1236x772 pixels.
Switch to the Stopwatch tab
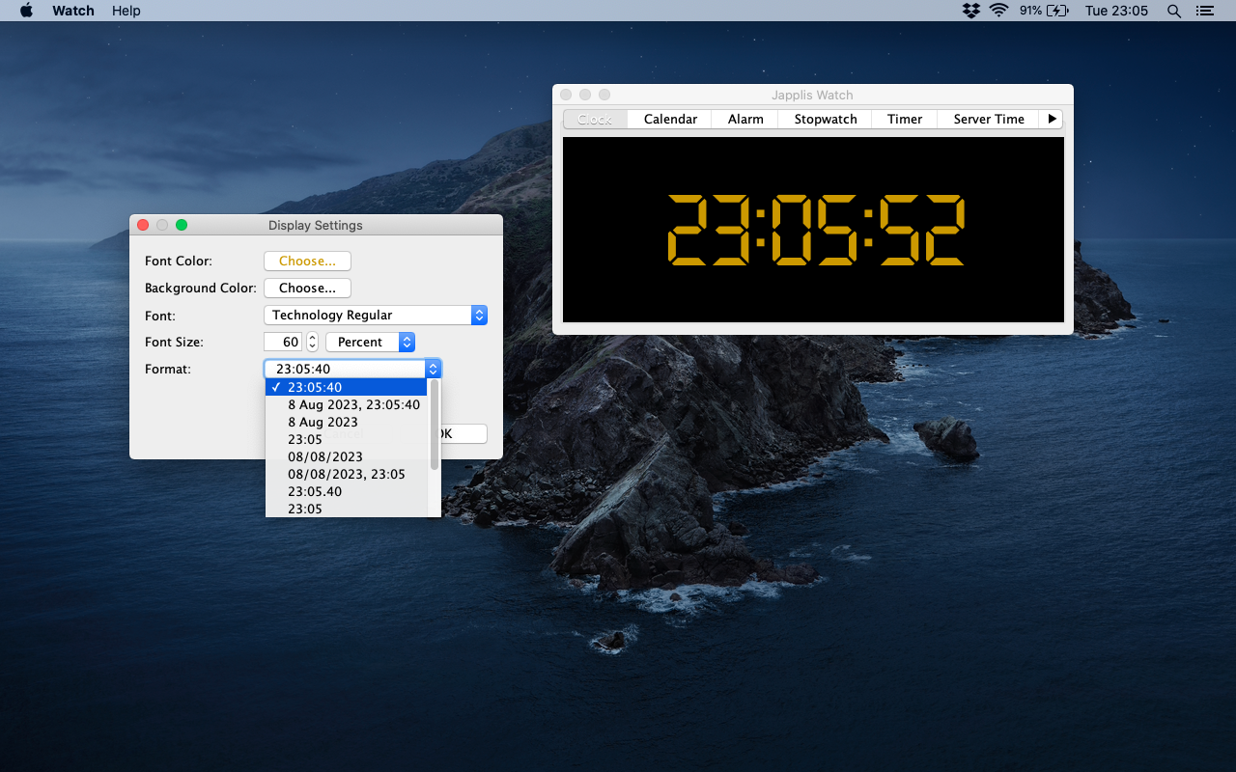pos(825,119)
